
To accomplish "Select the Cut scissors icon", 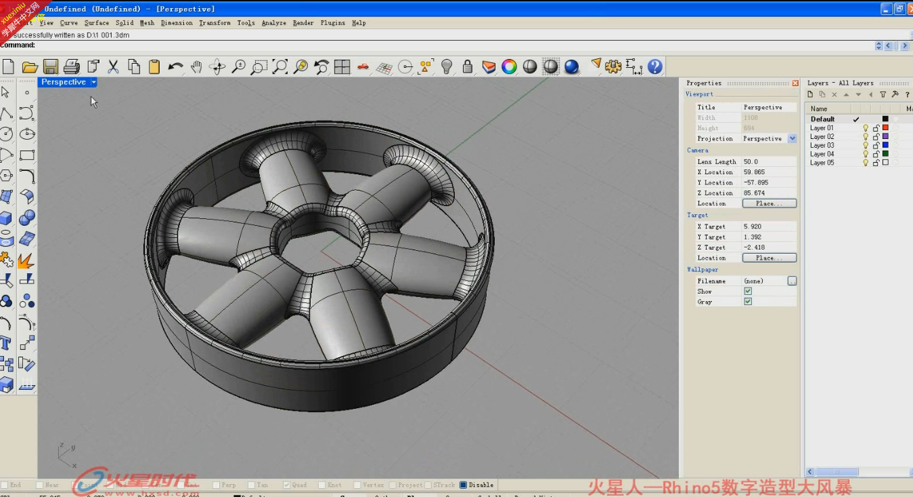I will (x=113, y=66).
